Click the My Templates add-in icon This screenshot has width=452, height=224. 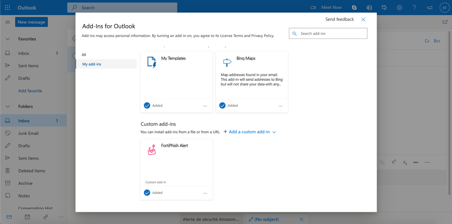(151, 62)
